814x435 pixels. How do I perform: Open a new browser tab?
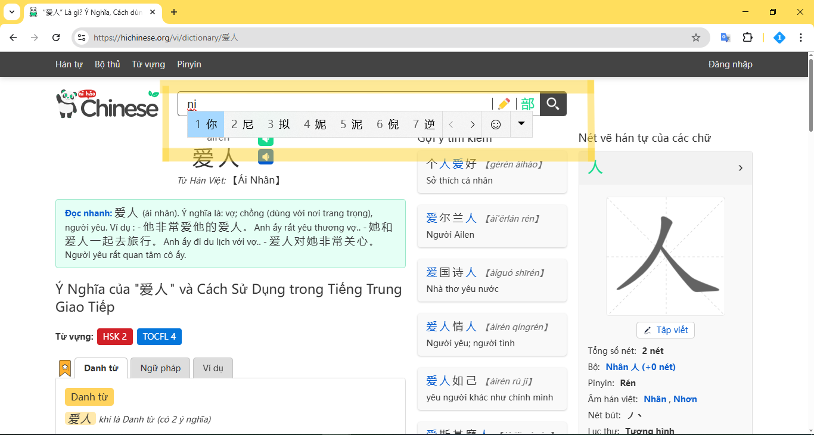[174, 12]
